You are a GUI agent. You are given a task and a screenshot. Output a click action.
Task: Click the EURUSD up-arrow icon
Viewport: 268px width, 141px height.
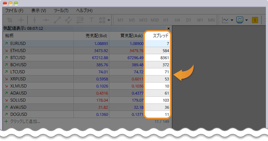(x=6, y=44)
